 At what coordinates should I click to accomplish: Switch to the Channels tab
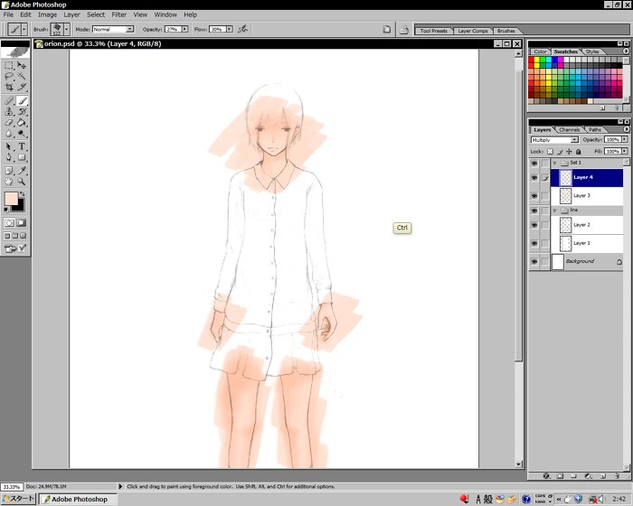pos(569,129)
